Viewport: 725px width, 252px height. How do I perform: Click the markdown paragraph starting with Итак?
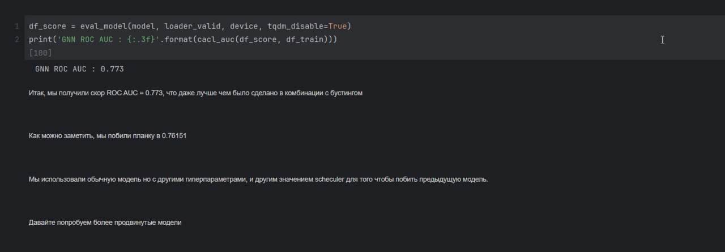click(x=195, y=93)
